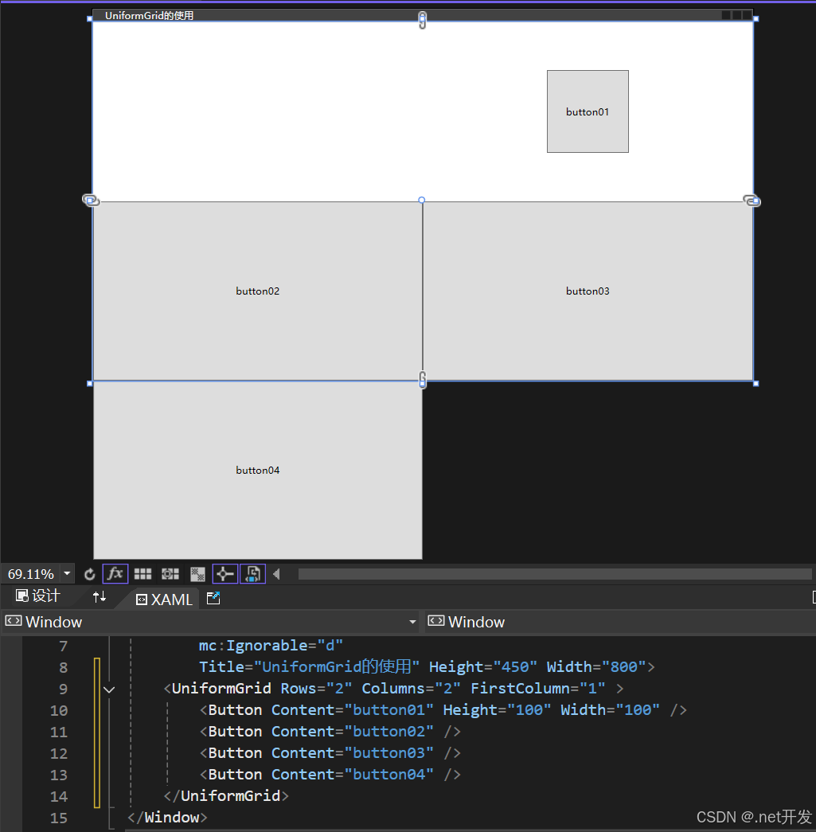Screen dimensions: 816x832
Task: Click the center circle handle between rows
Action: 422,200
